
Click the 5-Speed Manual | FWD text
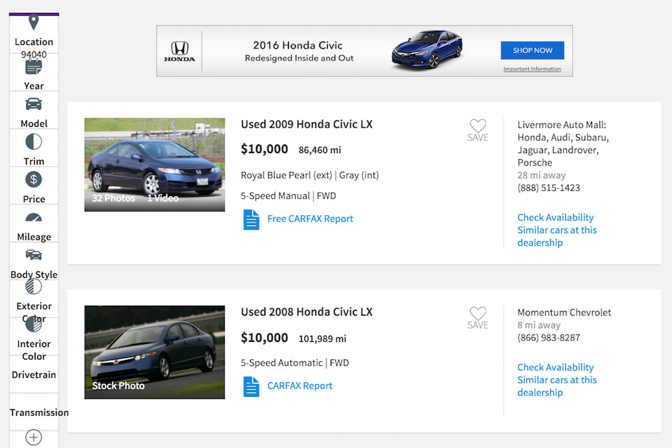coord(288,196)
